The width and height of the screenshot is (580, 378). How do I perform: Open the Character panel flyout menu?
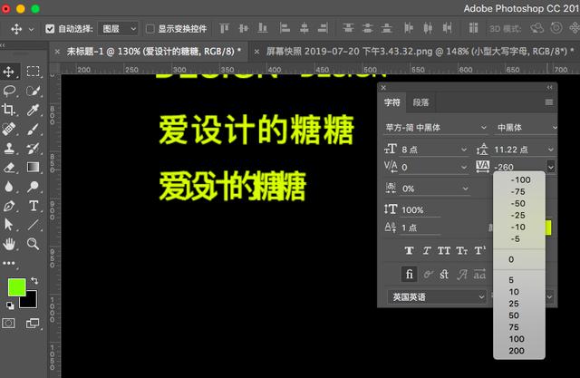pyautogui.click(x=549, y=102)
